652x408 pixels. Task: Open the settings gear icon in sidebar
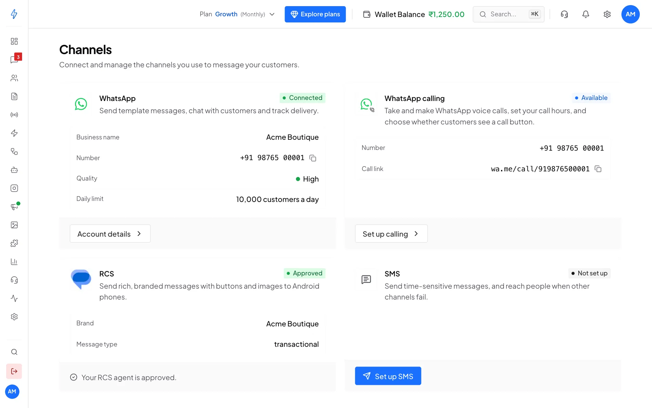tap(14, 317)
